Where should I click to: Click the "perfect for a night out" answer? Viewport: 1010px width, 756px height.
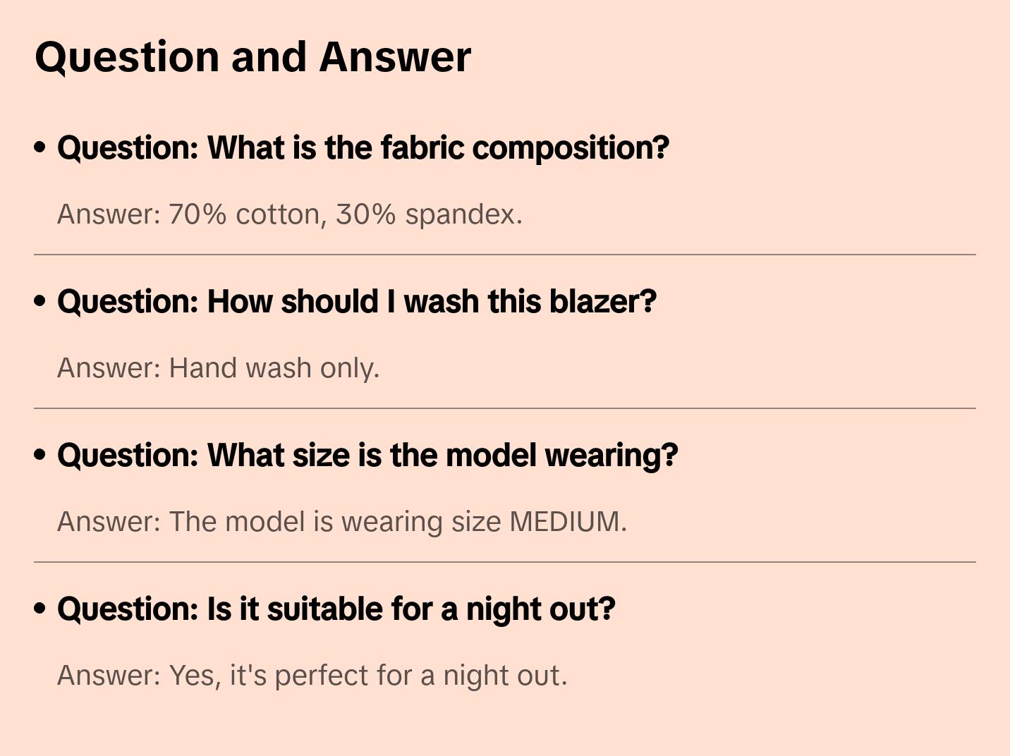pos(312,676)
